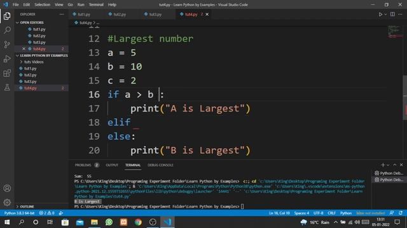Open the Source Control view

(7, 44)
